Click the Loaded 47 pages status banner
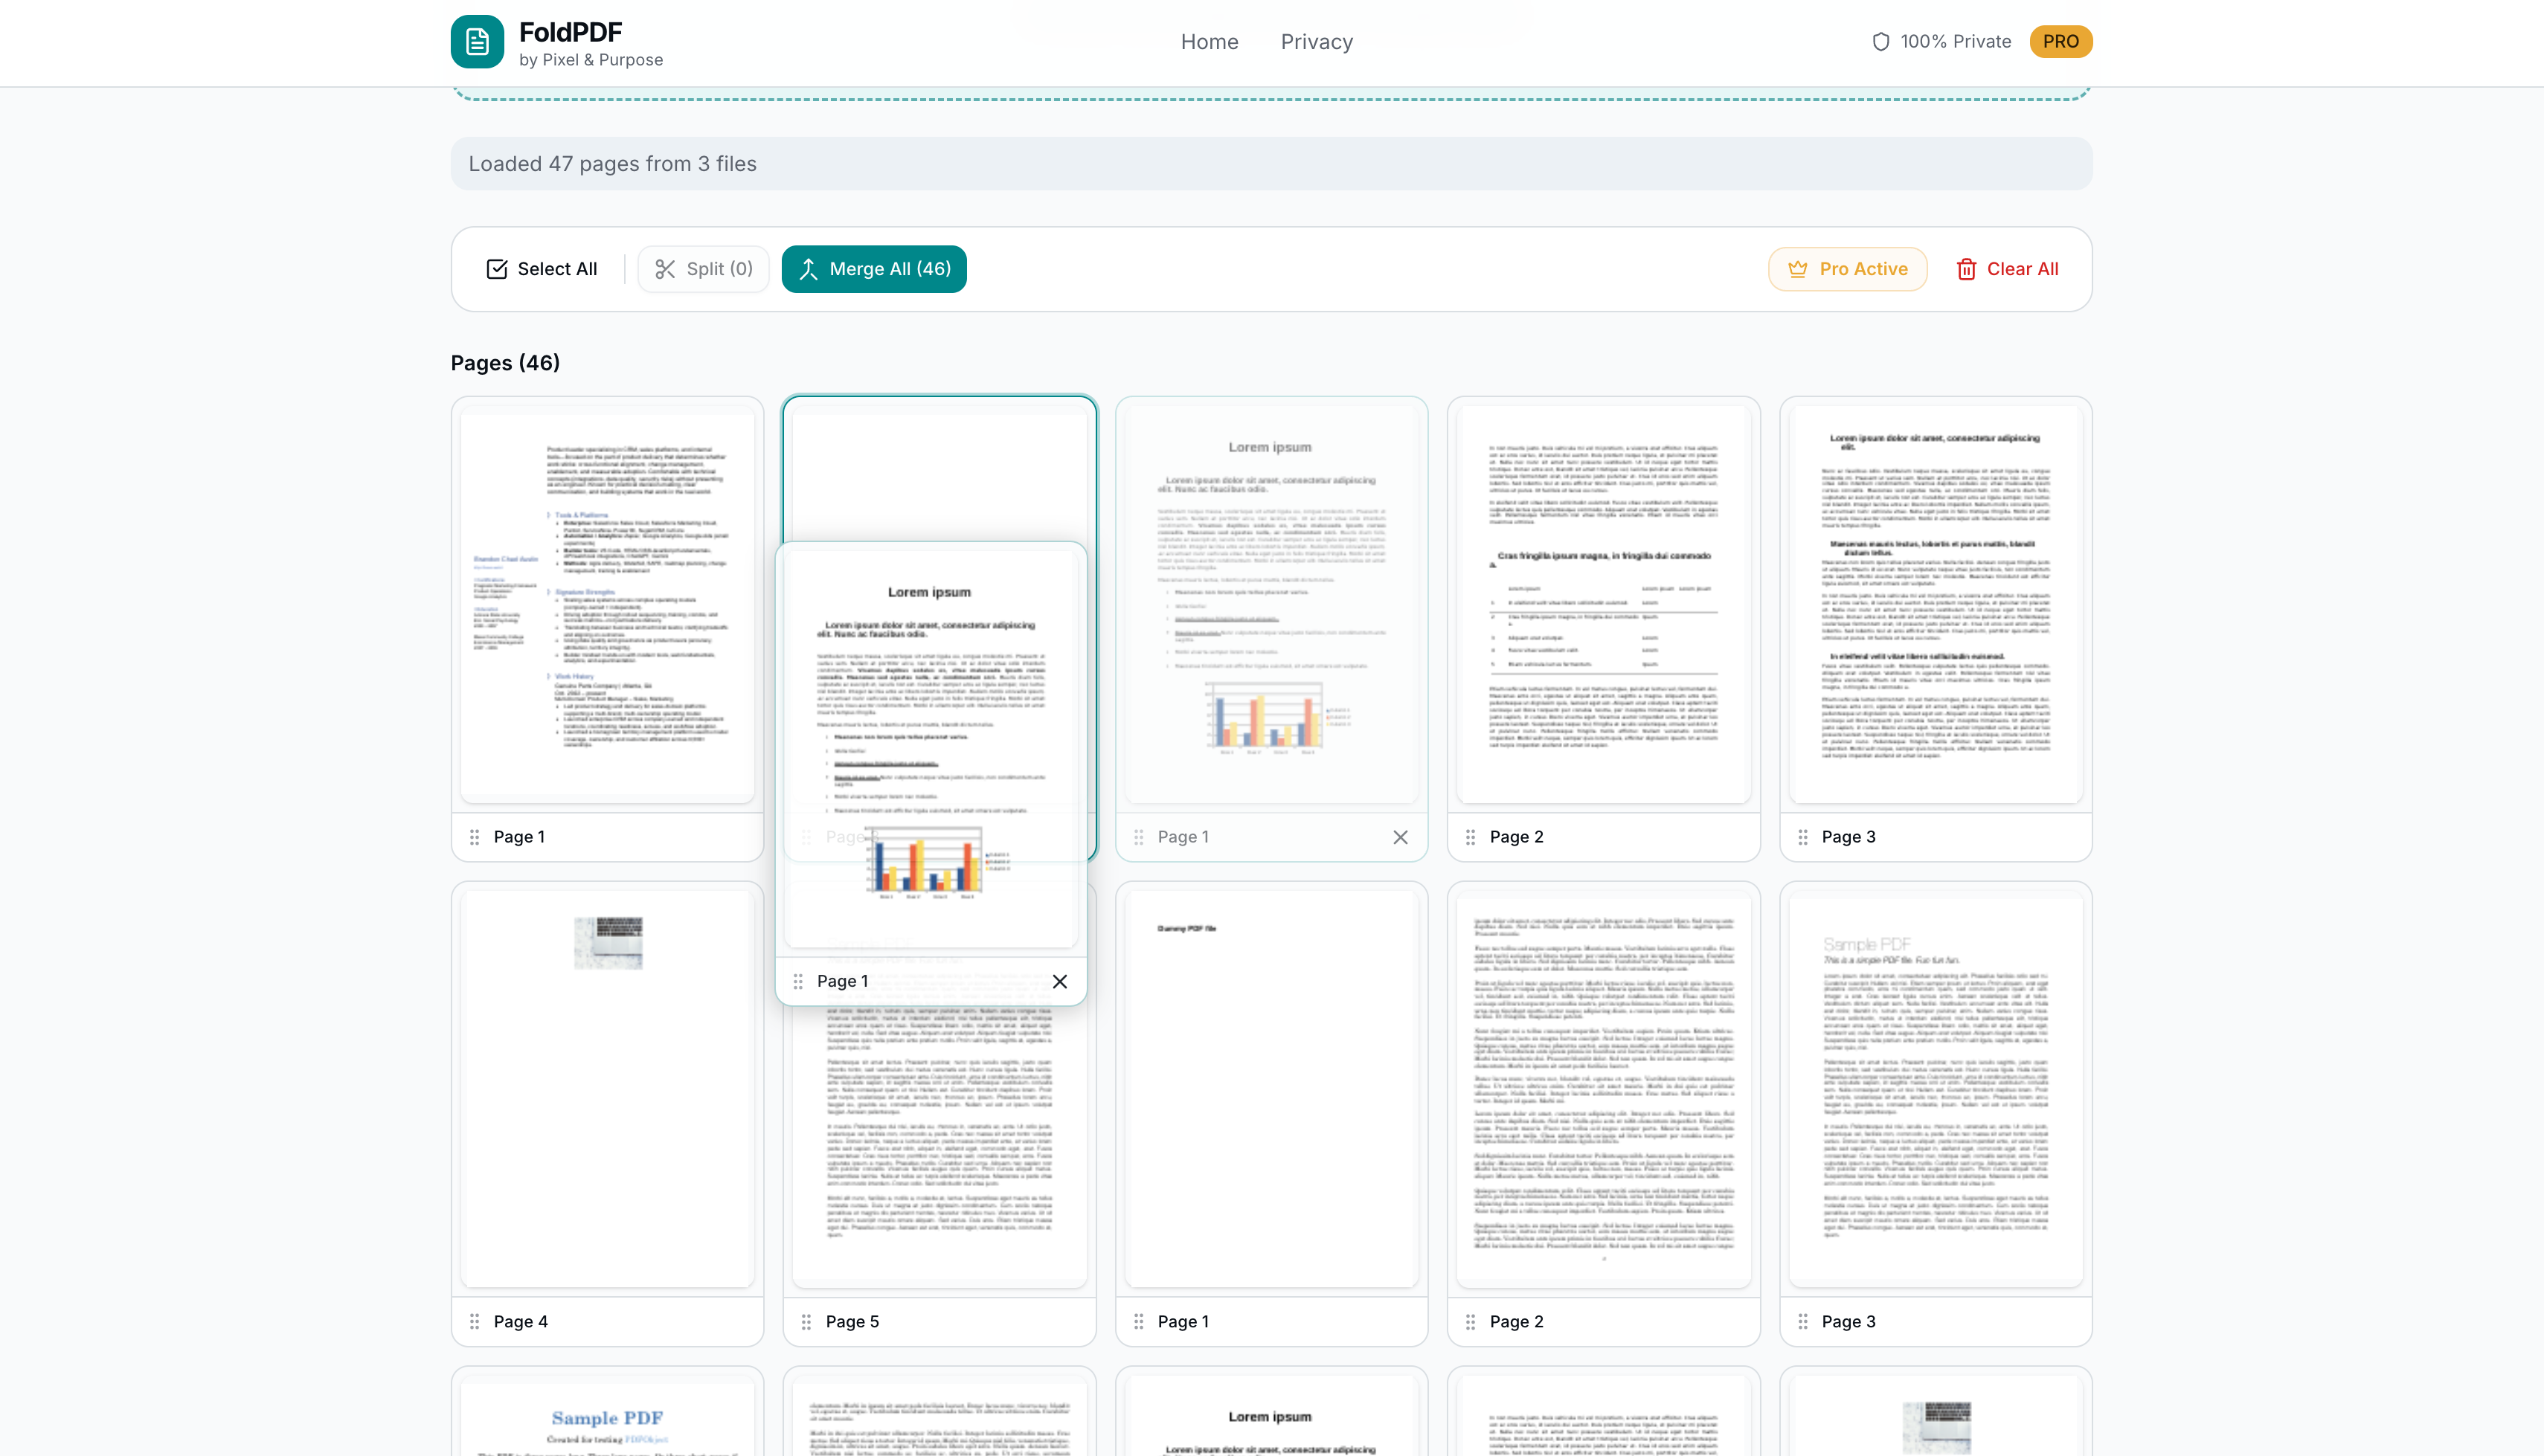 [1270, 163]
